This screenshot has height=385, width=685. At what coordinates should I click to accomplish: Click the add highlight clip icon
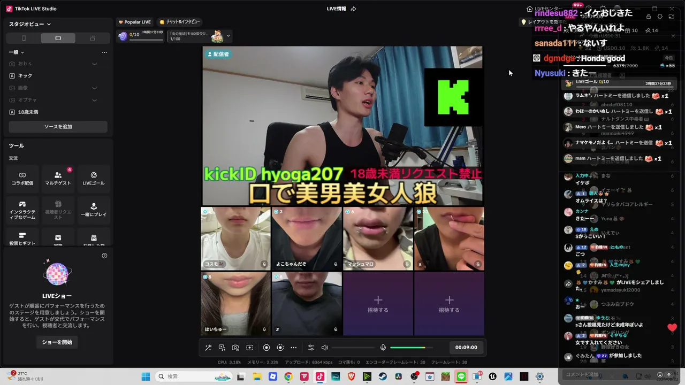[249, 348]
